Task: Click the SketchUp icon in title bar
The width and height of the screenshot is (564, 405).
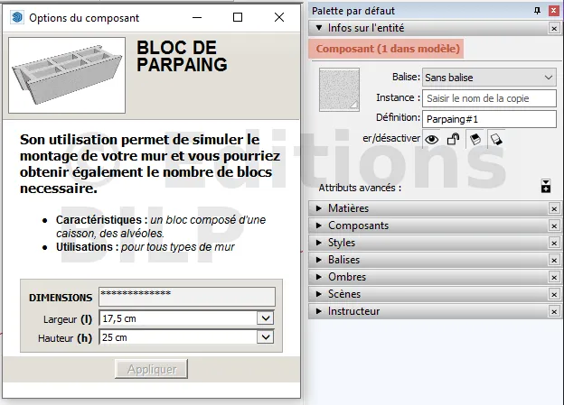Action: click(17, 17)
